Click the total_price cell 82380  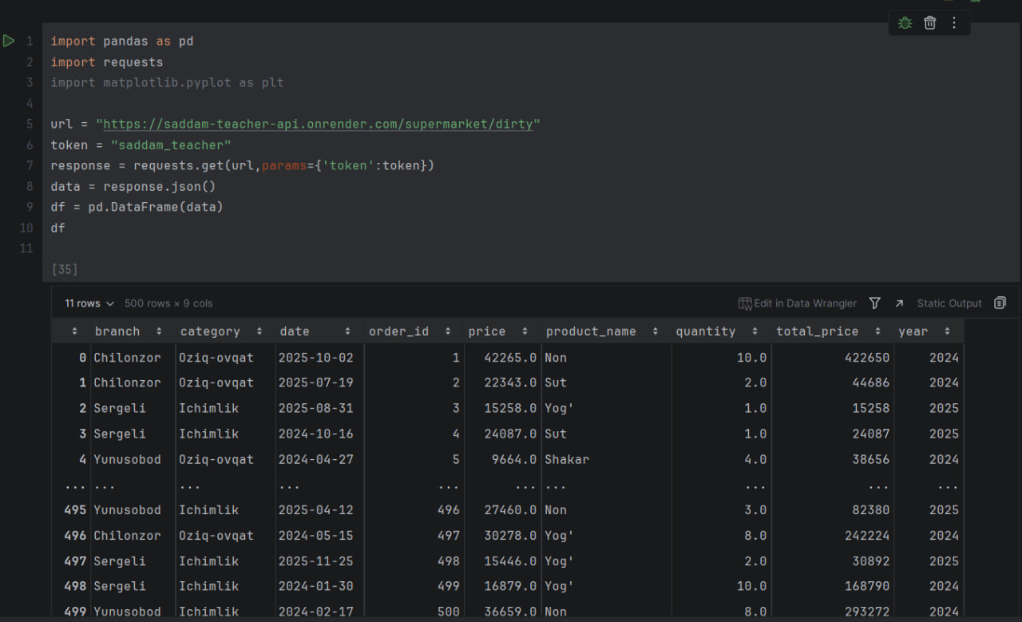click(x=871, y=509)
